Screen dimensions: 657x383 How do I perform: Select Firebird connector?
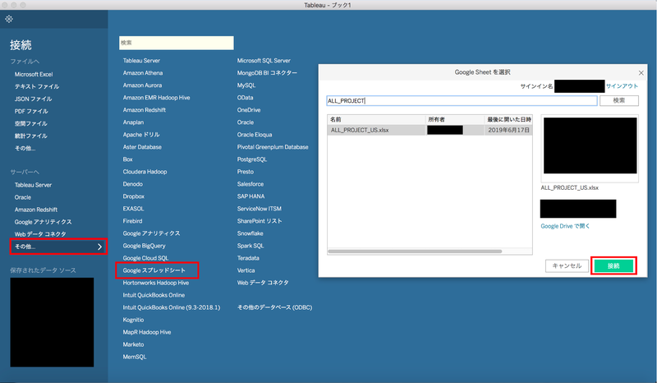click(132, 221)
